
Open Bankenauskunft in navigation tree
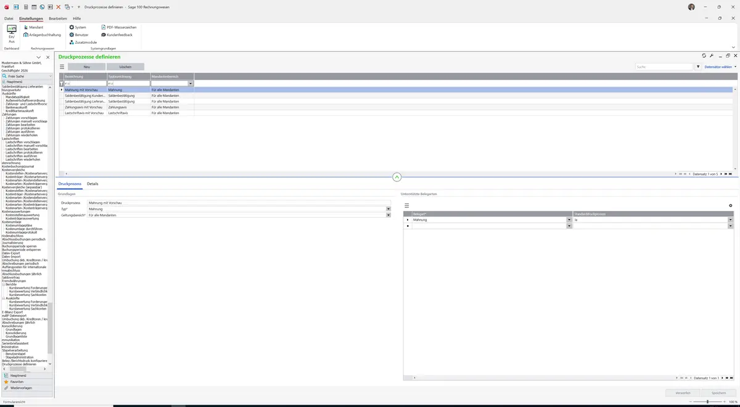[x=17, y=107]
